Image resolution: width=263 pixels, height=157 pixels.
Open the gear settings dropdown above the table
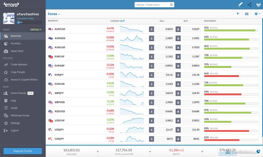257,14
